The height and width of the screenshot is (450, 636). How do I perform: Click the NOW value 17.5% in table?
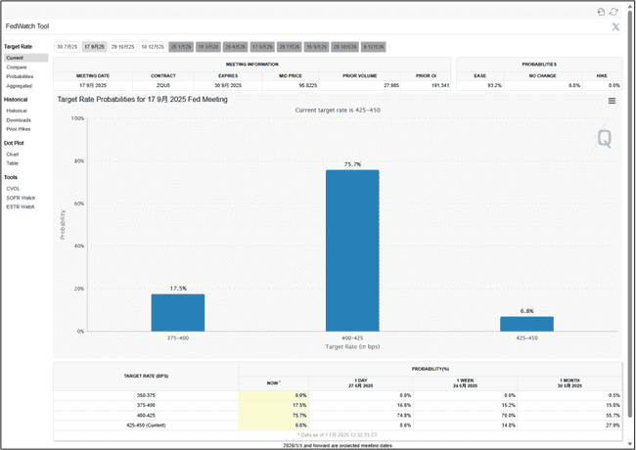pyautogui.click(x=299, y=405)
